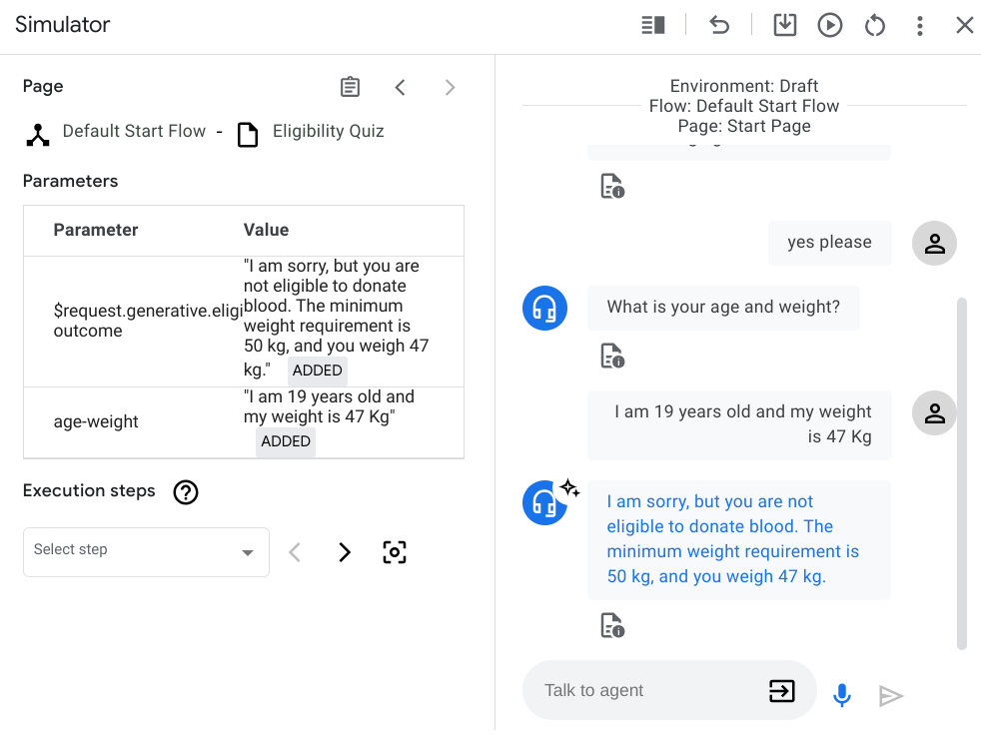Click the undo icon in Simulator toolbar
Viewport: 981px width, 741px height.
719,25
